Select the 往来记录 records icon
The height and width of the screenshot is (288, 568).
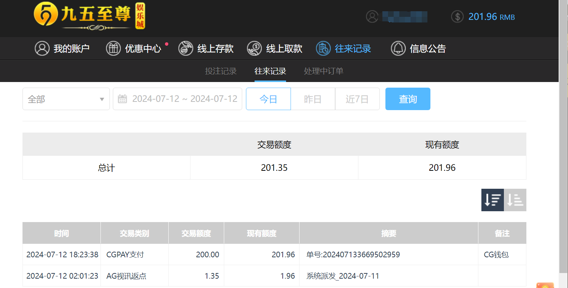(x=323, y=48)
